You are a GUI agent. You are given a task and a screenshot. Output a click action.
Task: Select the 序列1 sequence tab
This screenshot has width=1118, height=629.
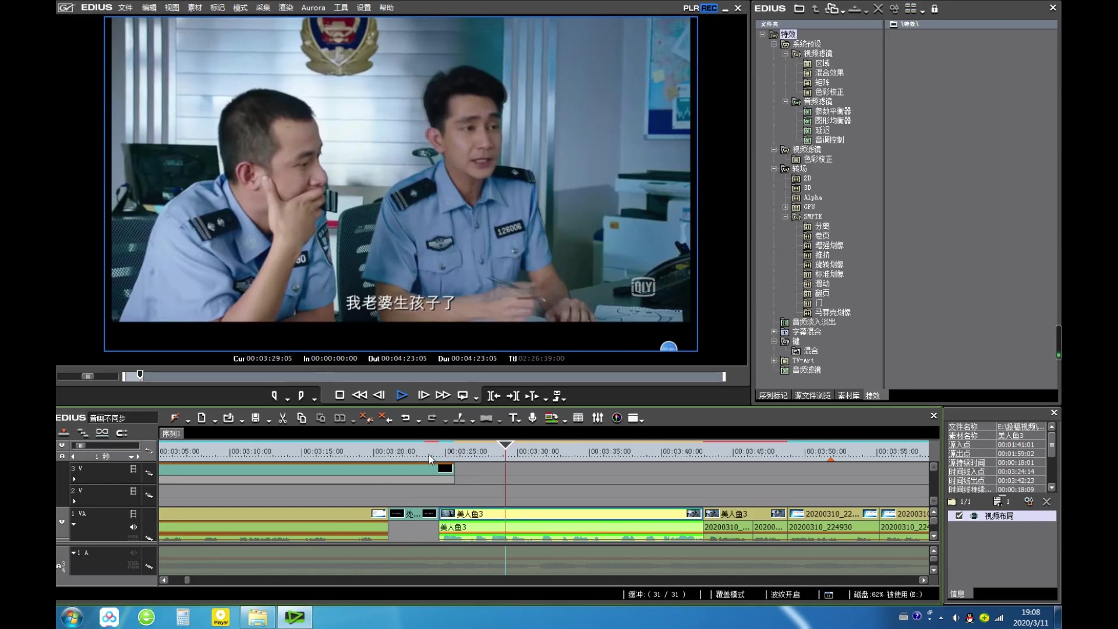coord(171,433)
